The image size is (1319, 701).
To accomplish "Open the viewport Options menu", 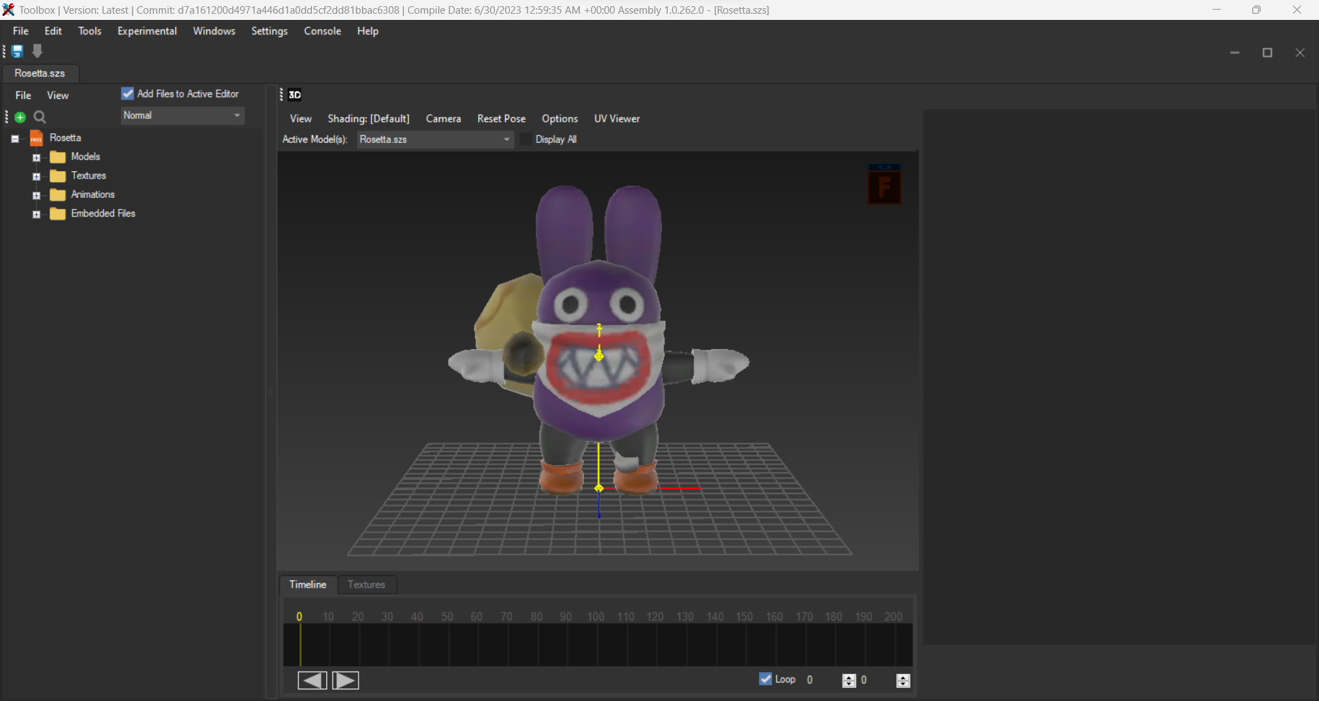I will pos(560,119).
